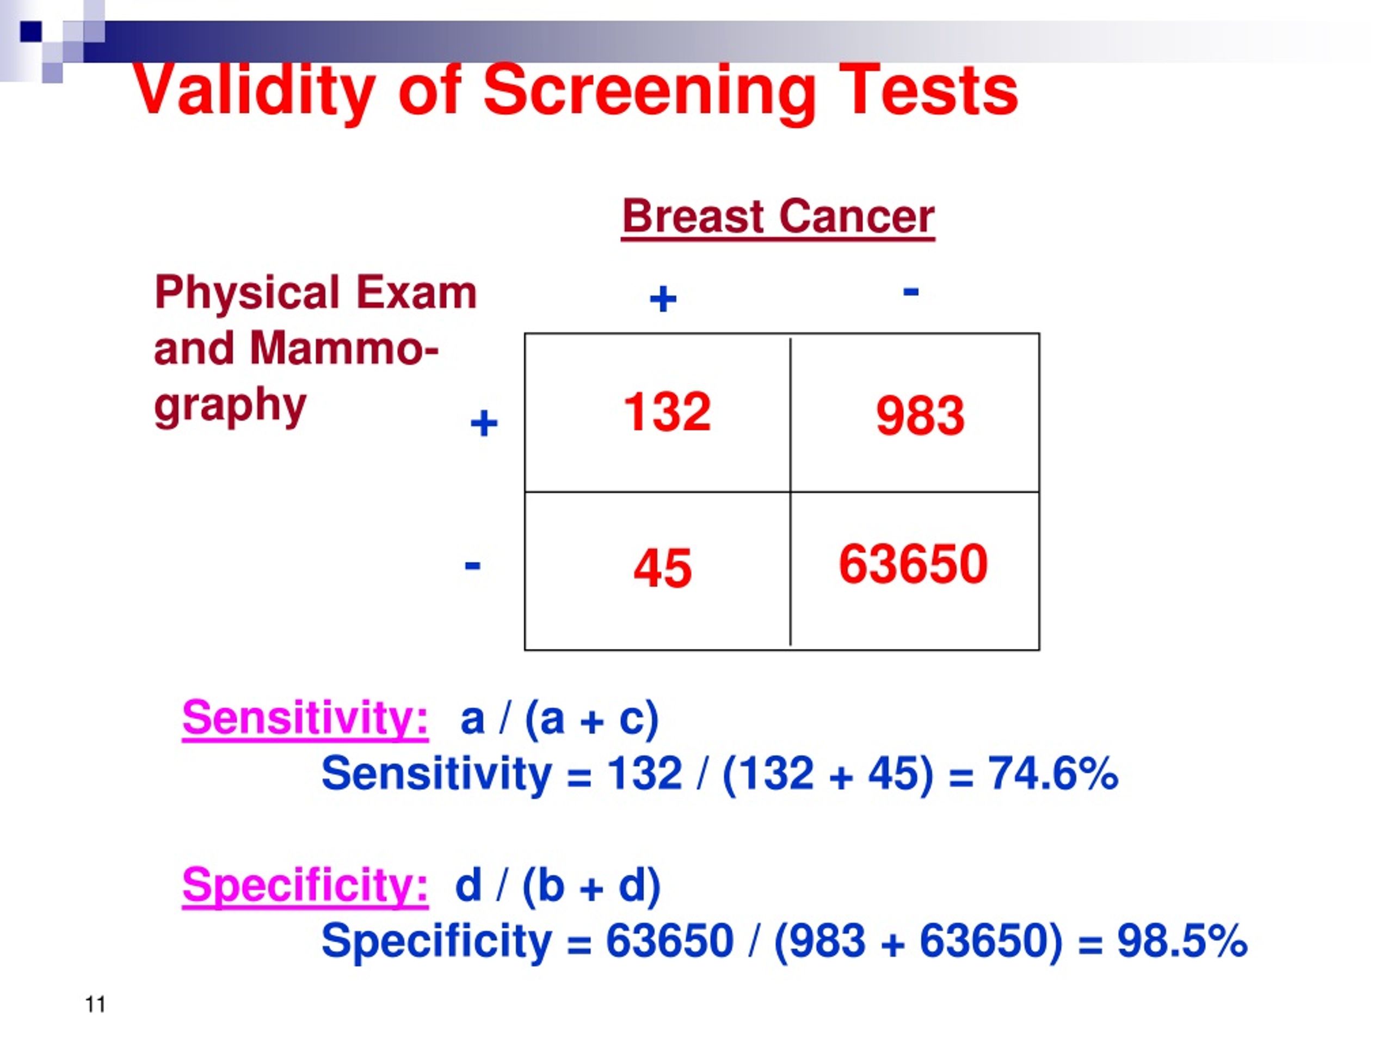This screenshot has height=1045, width=1393.
Task: Click the 74.6% sensitivity result
Action: (x=1053, y=773)
